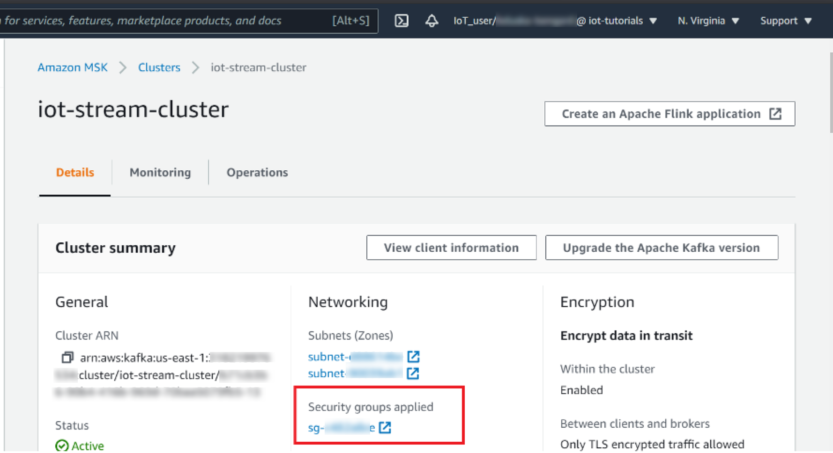Click the Encrypt data in transit label

[626, 336]
